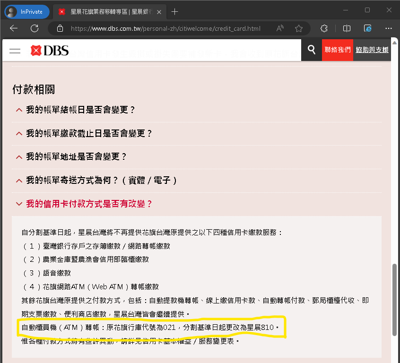The height and width of the screenshot is (363, 400).
Task: Click the browser back arrow button
Action: [13, 28]
